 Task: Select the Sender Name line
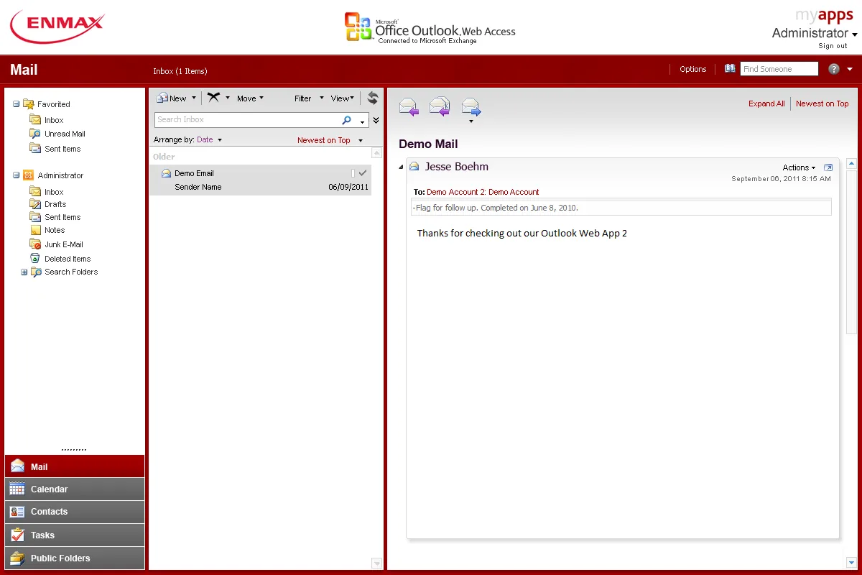click(x=198, y=187)
